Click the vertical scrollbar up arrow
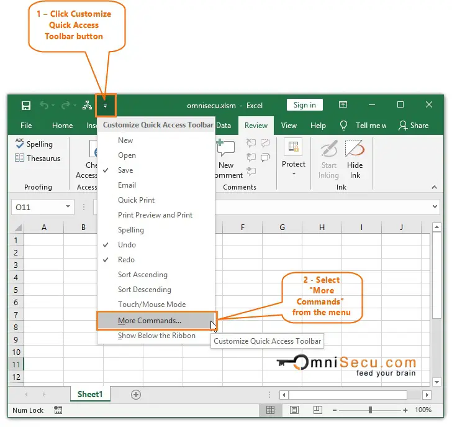 [436, 227]
